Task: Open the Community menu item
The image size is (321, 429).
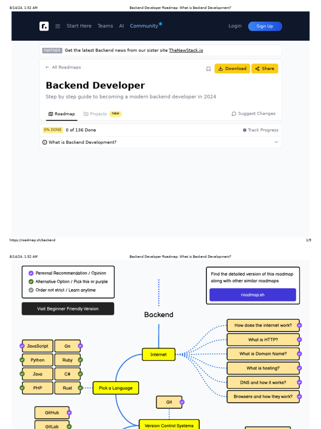Action: (x=144, y=26)
